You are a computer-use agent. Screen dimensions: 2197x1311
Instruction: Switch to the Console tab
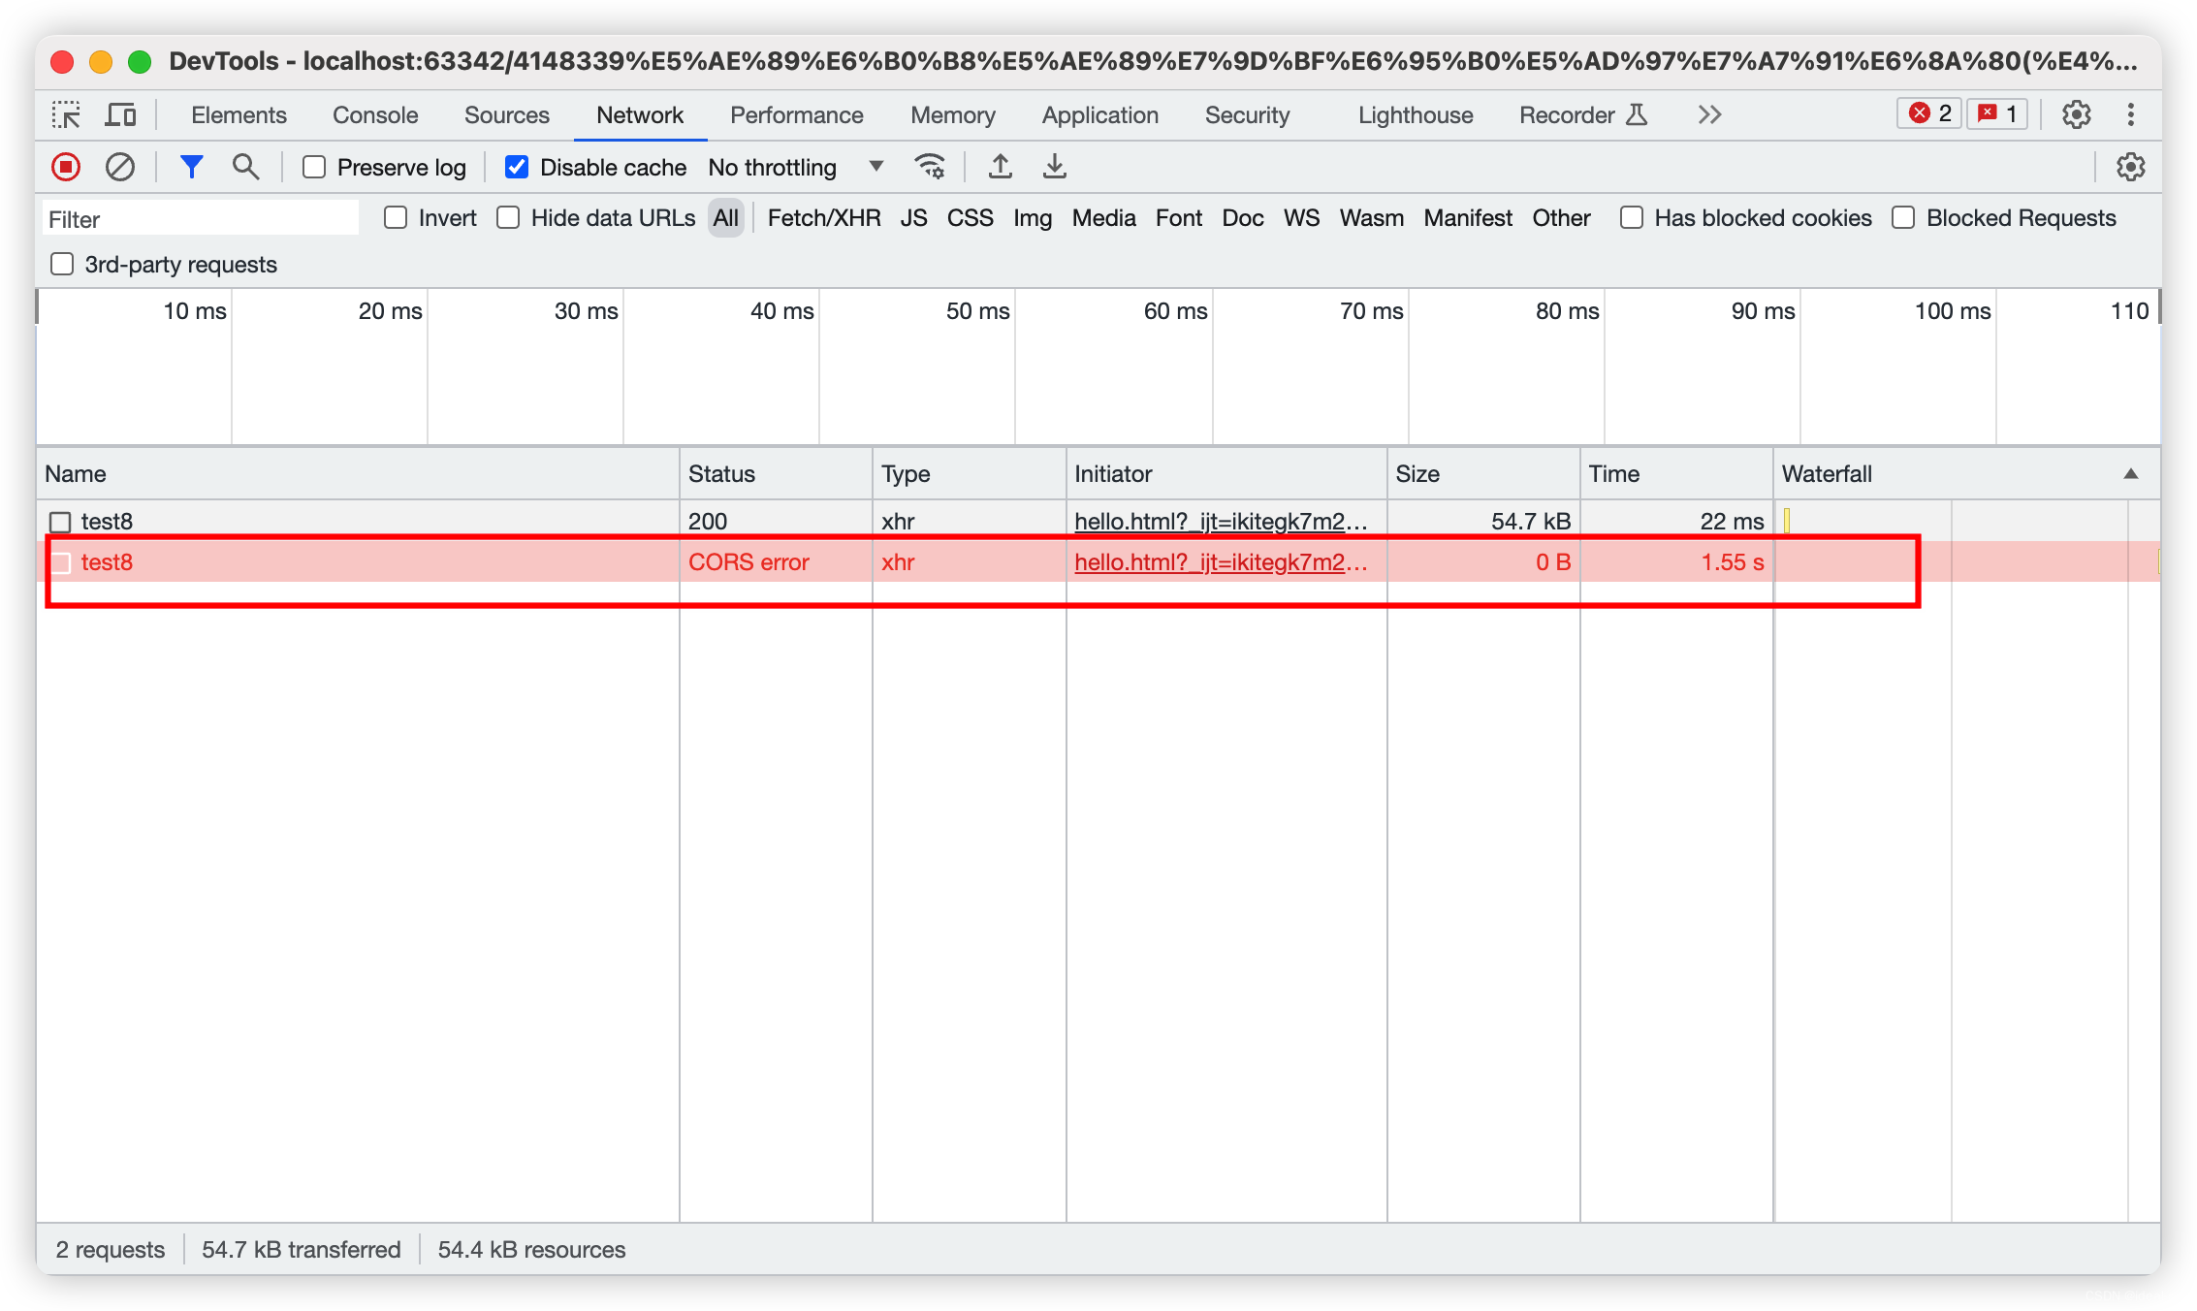click(375, 114)
